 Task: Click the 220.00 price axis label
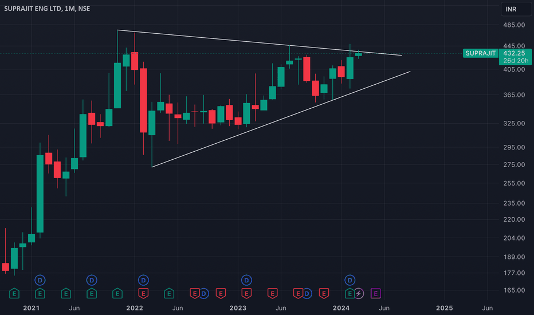(515, 219)
